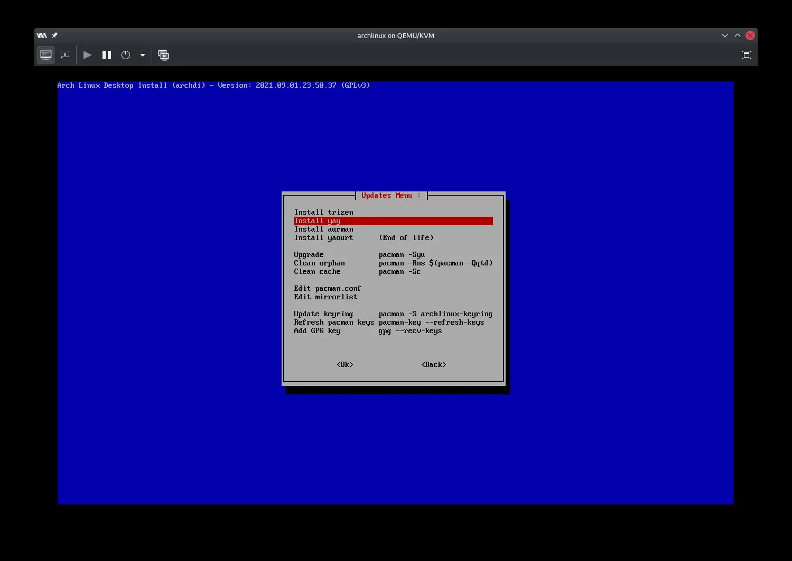Pin the window using the pin icon
Image resolution: width=792 pixels, height=561 pixels.
tap(54, 35)
